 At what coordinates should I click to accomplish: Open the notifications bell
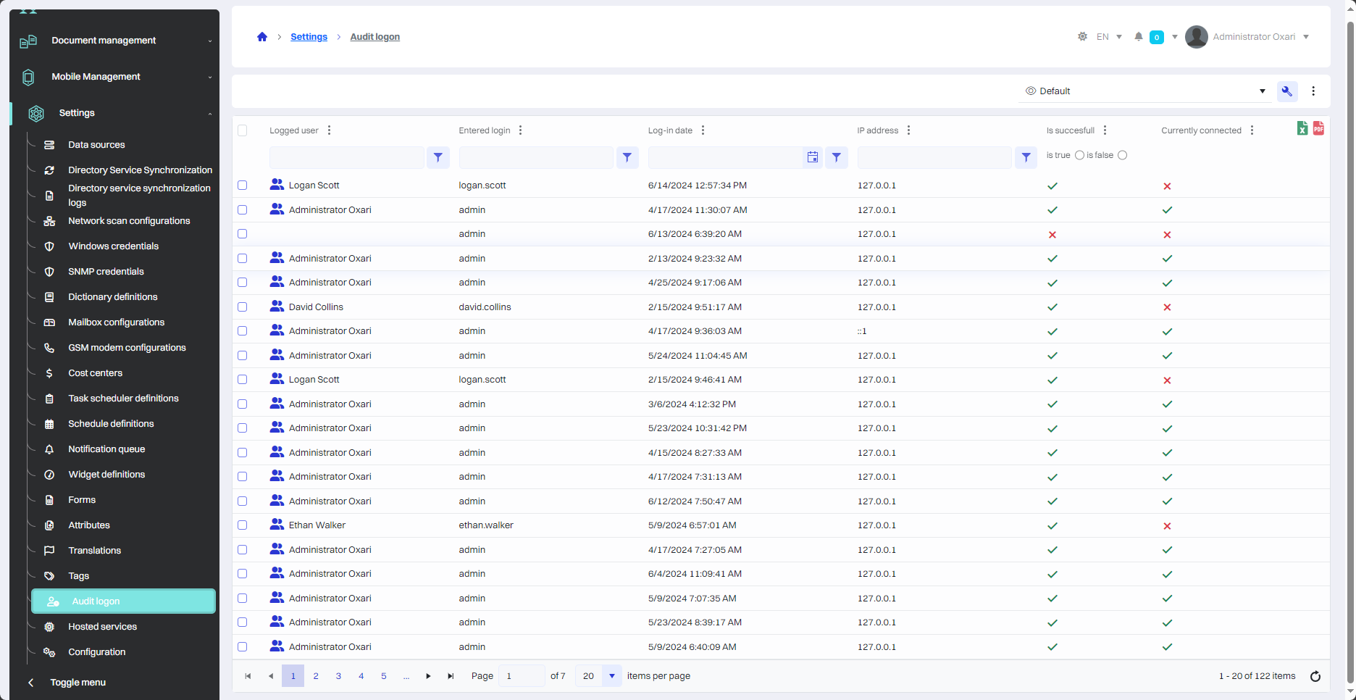click(1139, 37)
